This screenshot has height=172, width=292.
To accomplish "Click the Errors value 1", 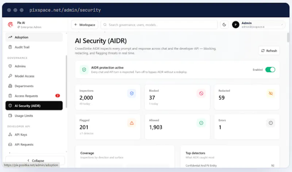I will tap(220, 127).
